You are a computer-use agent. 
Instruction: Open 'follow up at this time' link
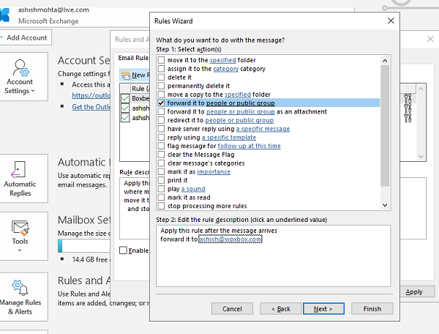(249, 146)
